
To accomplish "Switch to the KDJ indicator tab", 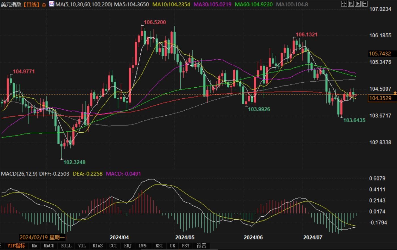I will point(128,246).
